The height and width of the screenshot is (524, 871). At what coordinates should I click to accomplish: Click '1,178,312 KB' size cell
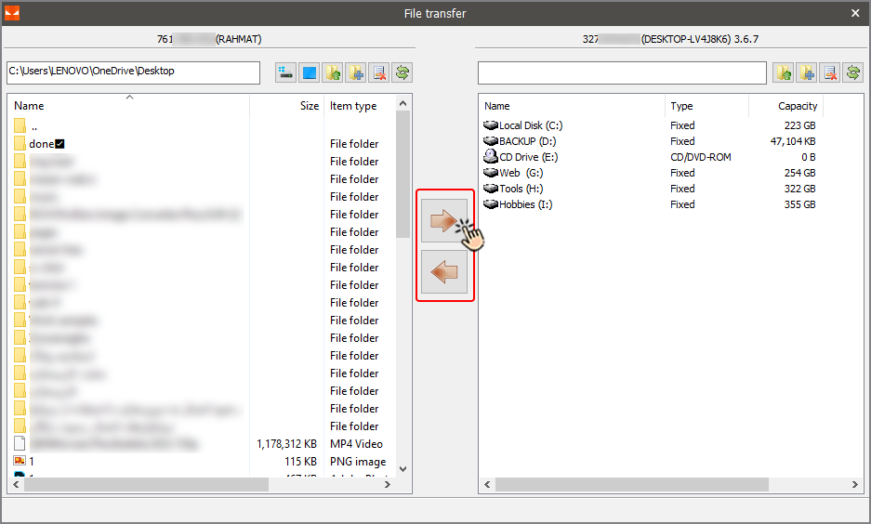(286, 443)
